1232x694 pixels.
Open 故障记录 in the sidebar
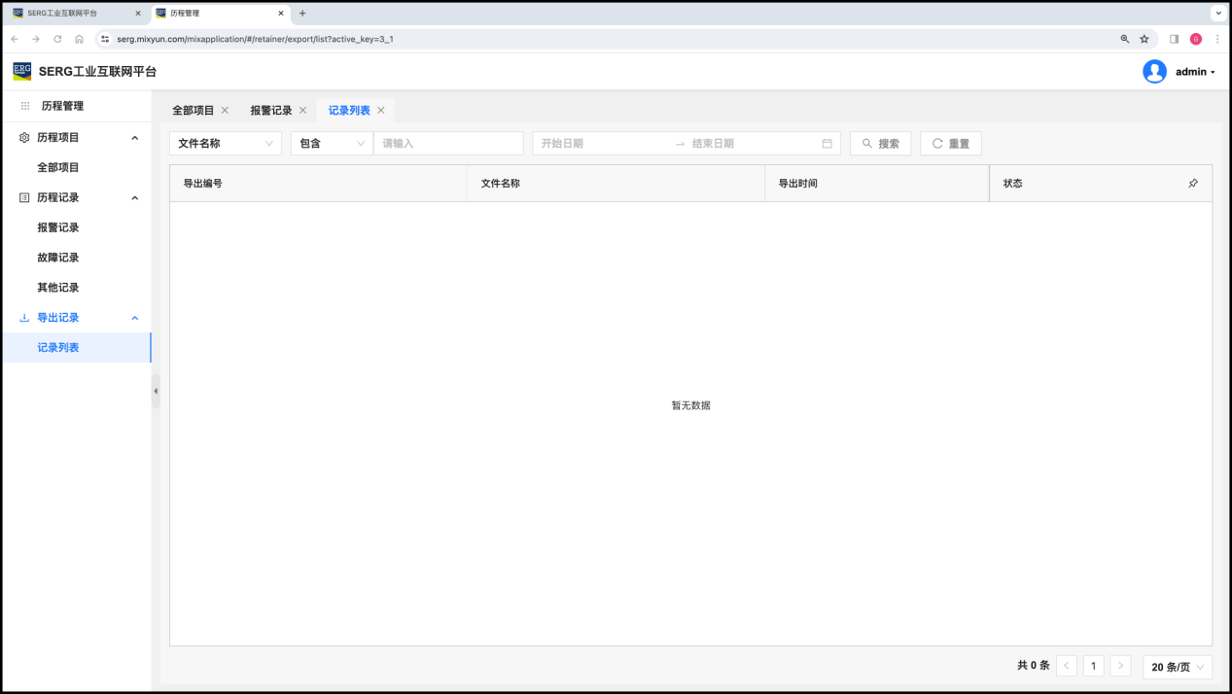[58, 258]
